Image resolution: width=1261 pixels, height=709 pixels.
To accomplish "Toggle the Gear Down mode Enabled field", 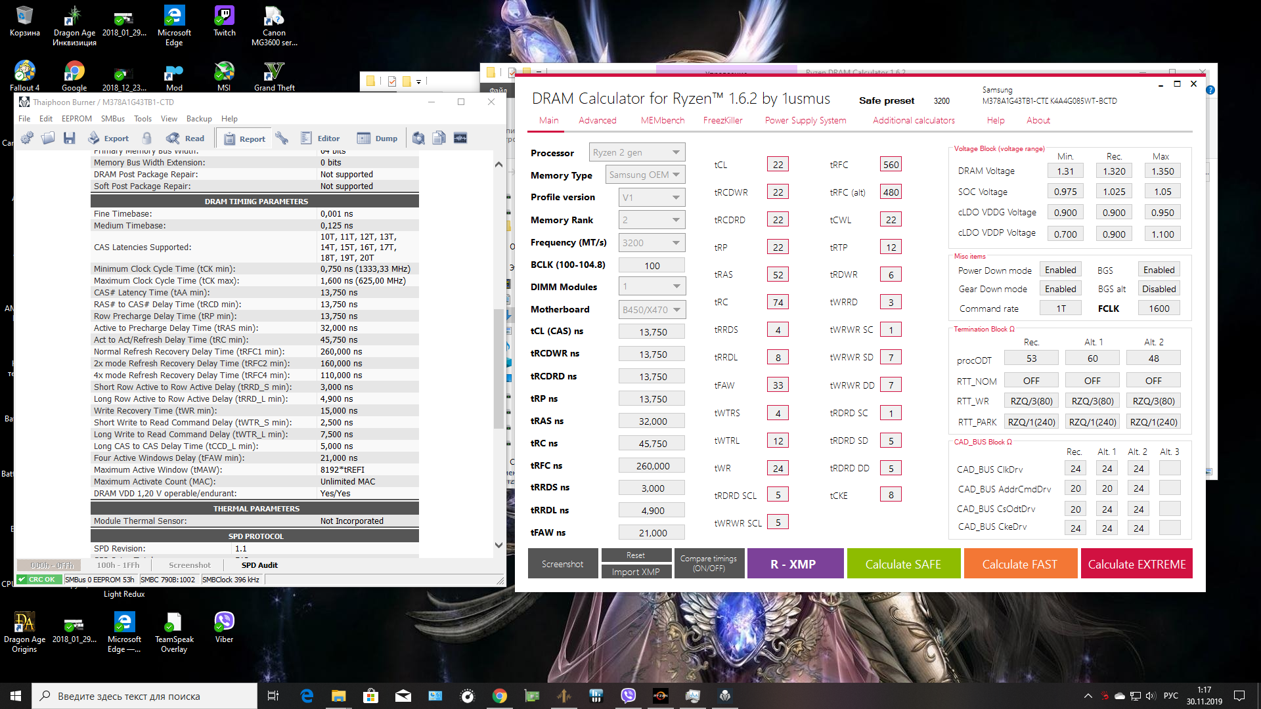I will click(1060, 289).
